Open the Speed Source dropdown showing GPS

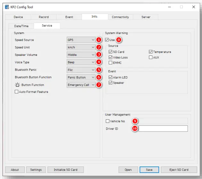(81, 40)
